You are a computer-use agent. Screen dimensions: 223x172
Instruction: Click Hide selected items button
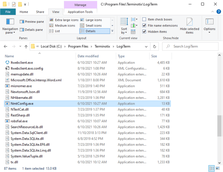(x=190, y=26)
